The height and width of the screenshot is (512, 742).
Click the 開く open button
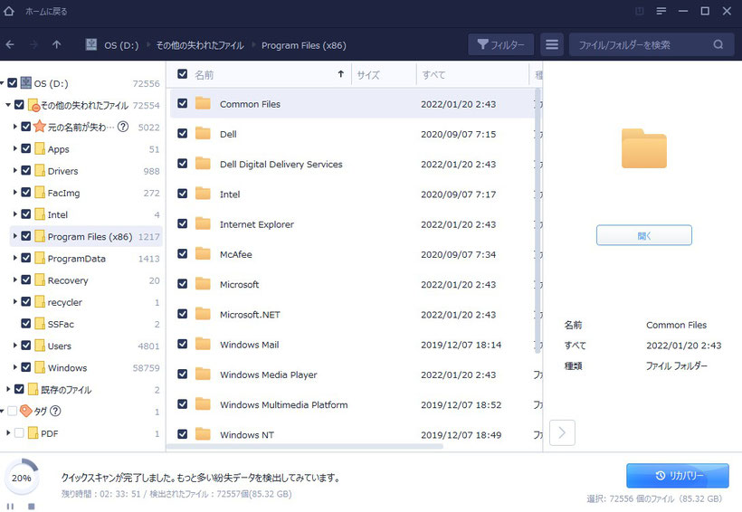(644, 235)
